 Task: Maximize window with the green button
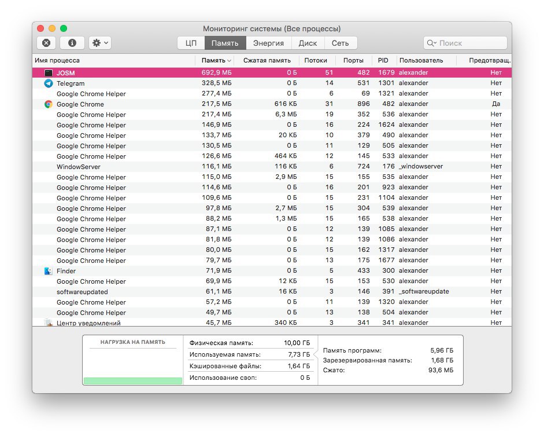coord(64,28)
